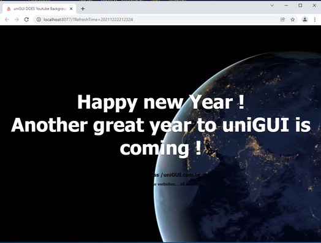The width and height of the screenshot is (321, 243).
Task: Select the uniGUI DOES Youtube Background tab
Action: click(39, 9)
